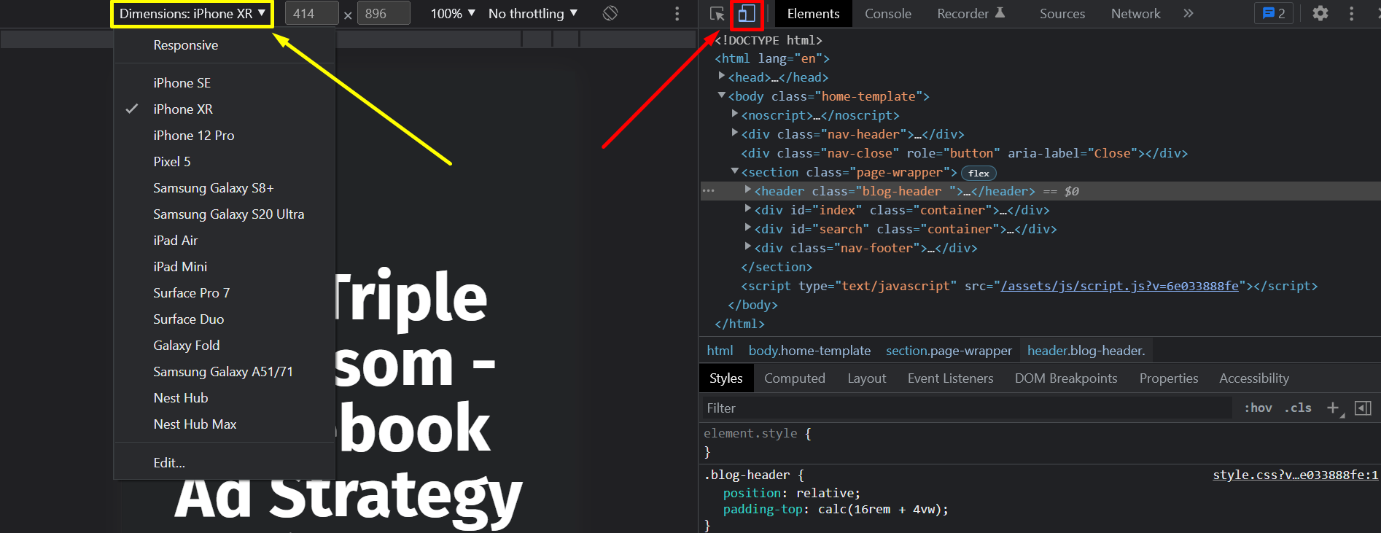Viewport: 1381px width, 533px height.
Task: Click section.page-wrapper breadcrumb
Action: 949,351
